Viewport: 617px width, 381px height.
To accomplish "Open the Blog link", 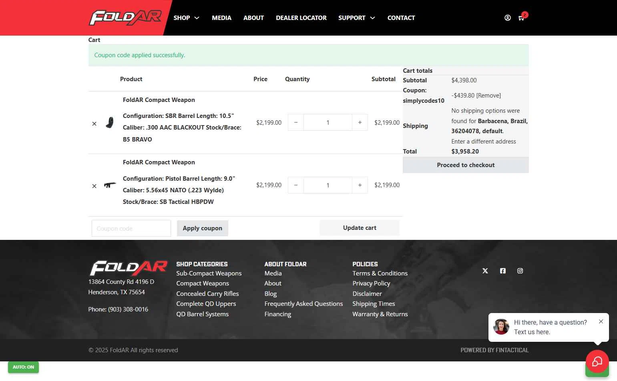I will 271,294.
